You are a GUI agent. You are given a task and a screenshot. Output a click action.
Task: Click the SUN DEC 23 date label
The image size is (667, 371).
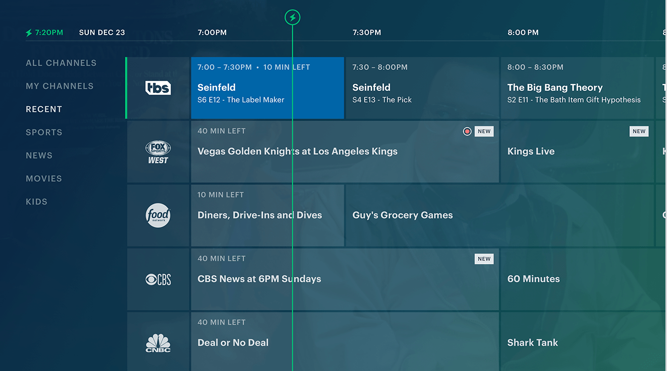click(102, 33)
